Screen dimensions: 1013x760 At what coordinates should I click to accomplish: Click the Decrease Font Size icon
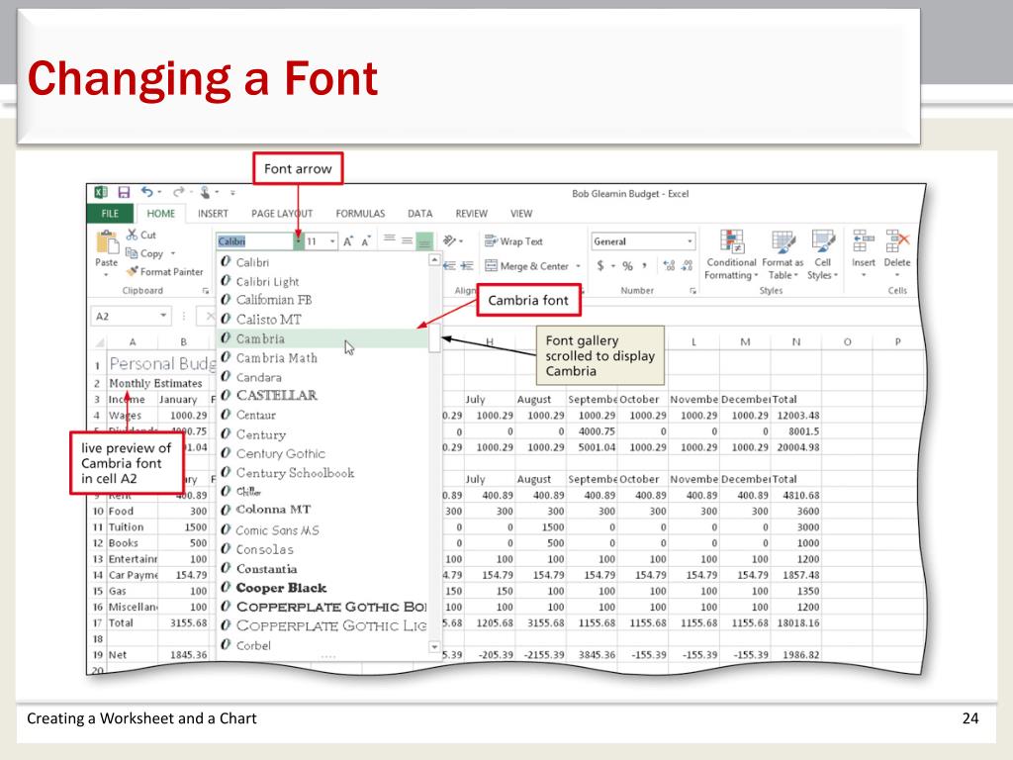[x=366, y=241]
